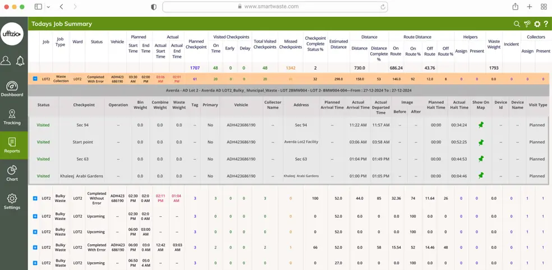The height and width of the screenshot is (270, 552).
Task: Click planned checkpoint 61 in orange row
Action: click(195, 79)
